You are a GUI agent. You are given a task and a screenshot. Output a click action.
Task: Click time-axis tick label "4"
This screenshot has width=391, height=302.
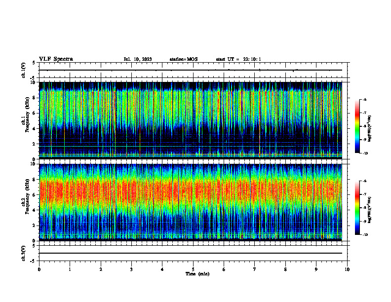(162, 269)
